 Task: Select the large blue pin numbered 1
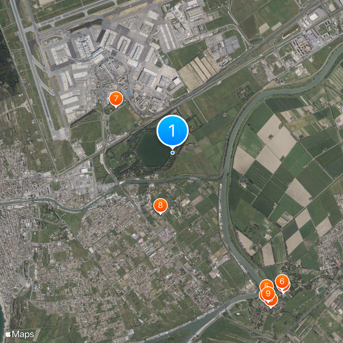coord(172,131)
